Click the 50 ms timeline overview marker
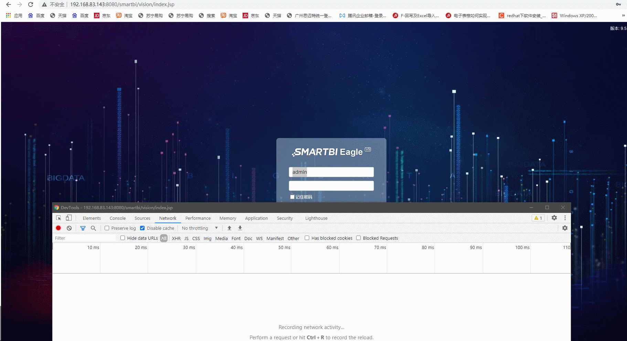Screen dimensions: 627x341 (x=284, y=247)
